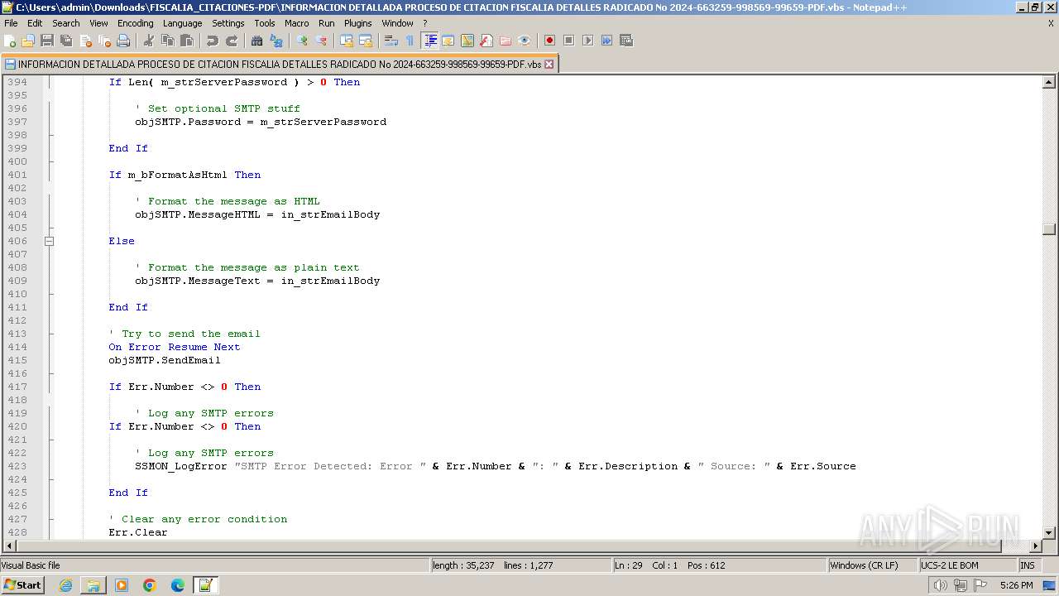Collapse the Else fold marker at line 406
This screenshot has height=596, width=1059.
click(x=49, y=241)
